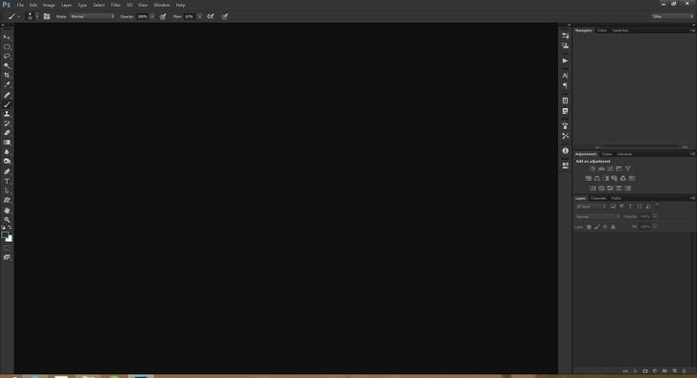Viewport: 697px width, 378px height.
Task: Toggle Quick Mask mode
Action: pyautogui.click(x=7, y=248)
